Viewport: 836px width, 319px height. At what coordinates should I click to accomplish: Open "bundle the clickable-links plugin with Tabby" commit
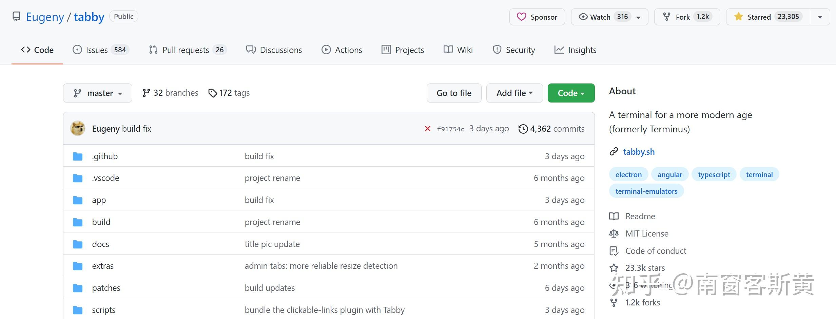click(325, 310)
